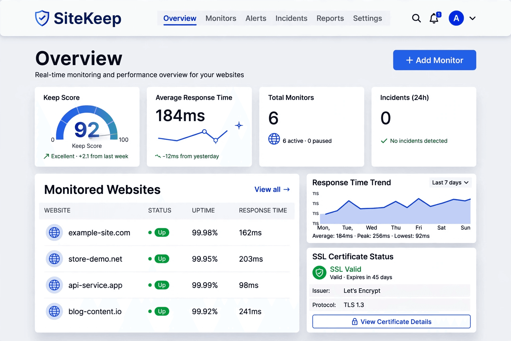Click the Let's Encrypt issuer value

(x=362, y=291)
